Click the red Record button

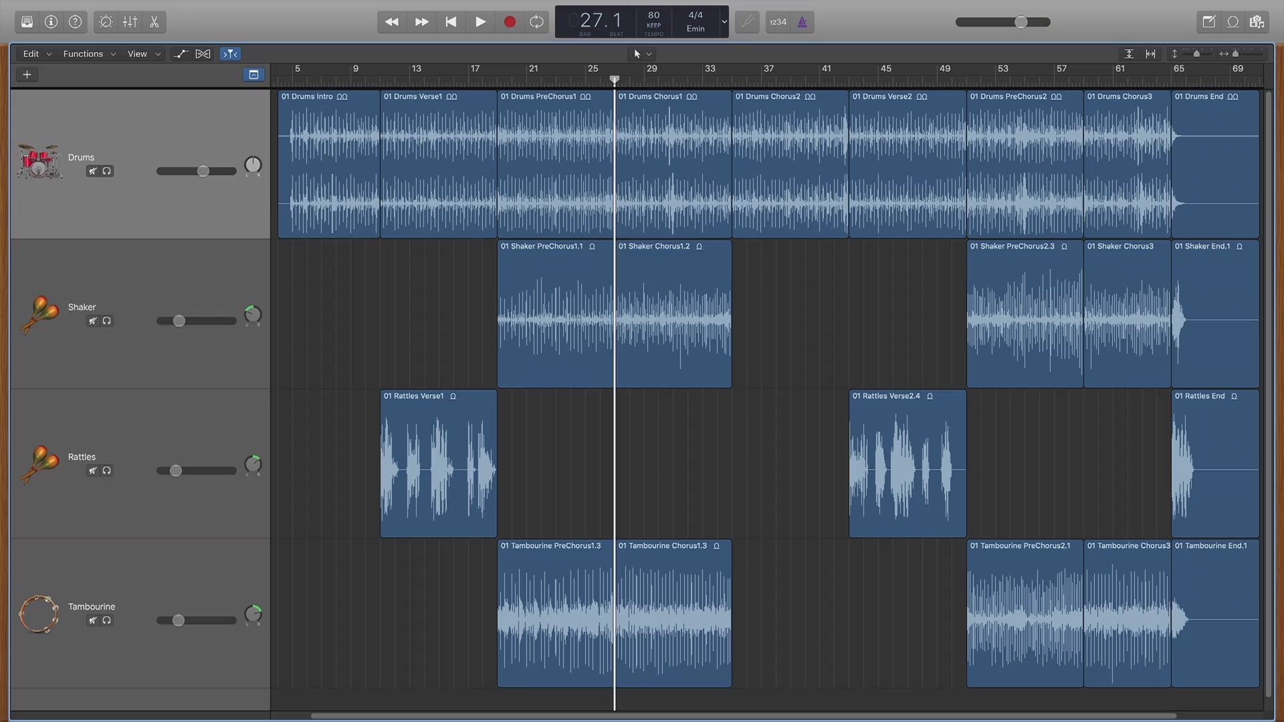pos(510,22)
